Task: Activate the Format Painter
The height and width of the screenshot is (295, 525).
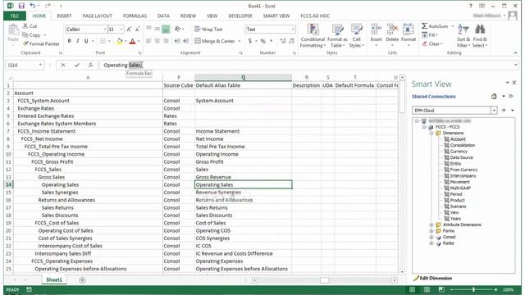Action: (x=41, y=43)
